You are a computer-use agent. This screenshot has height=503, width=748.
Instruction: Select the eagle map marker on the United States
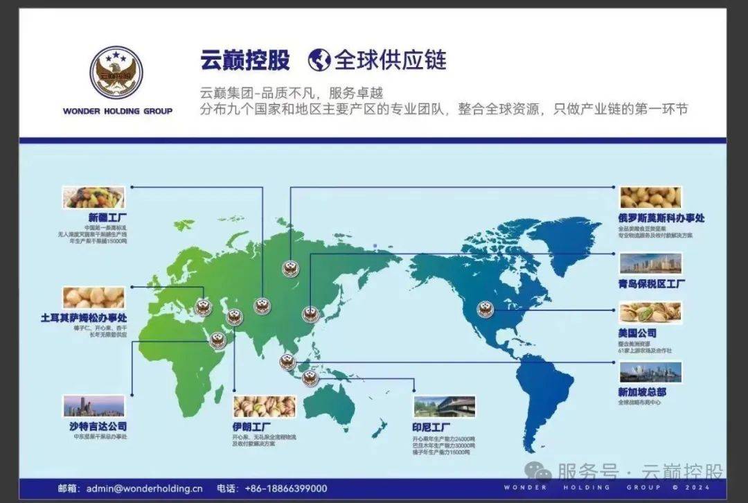[485, 310]
